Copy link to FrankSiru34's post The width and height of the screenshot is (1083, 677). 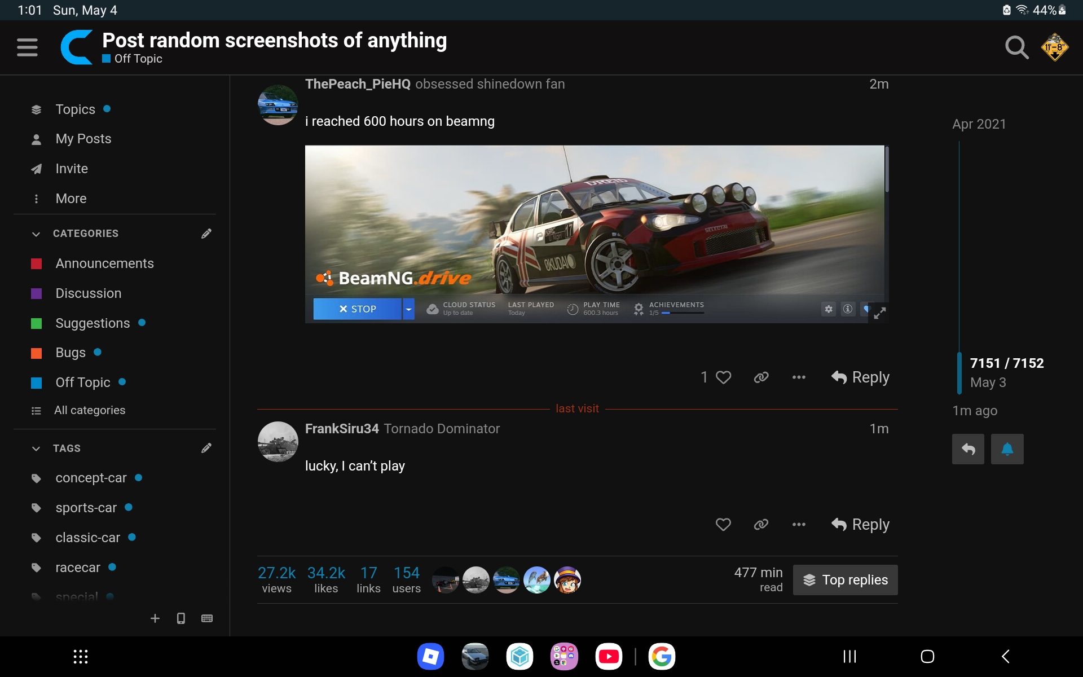[761, 525]
